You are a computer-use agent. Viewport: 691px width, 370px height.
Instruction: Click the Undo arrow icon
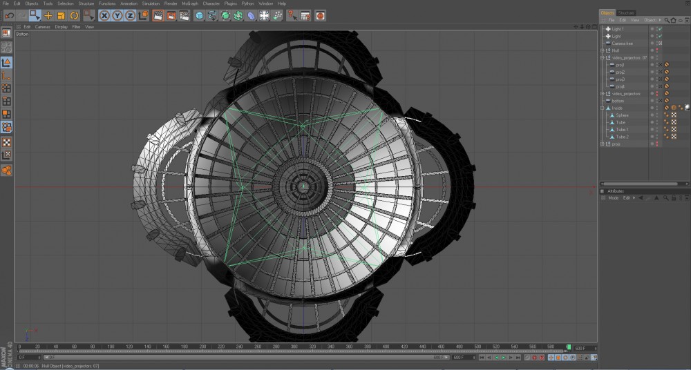9,16
